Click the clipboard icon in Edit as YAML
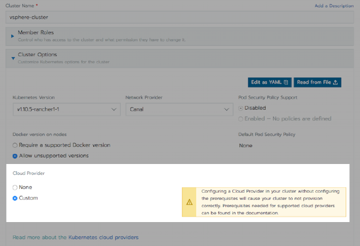This screenshot has height=246, width=360. 286,82
